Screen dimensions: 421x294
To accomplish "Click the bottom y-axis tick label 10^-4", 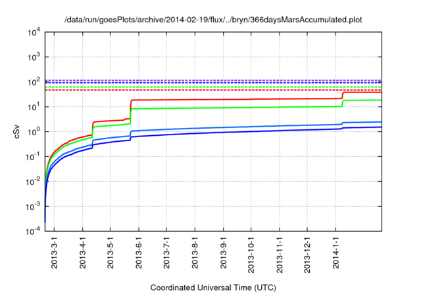I will coord(32,231).
